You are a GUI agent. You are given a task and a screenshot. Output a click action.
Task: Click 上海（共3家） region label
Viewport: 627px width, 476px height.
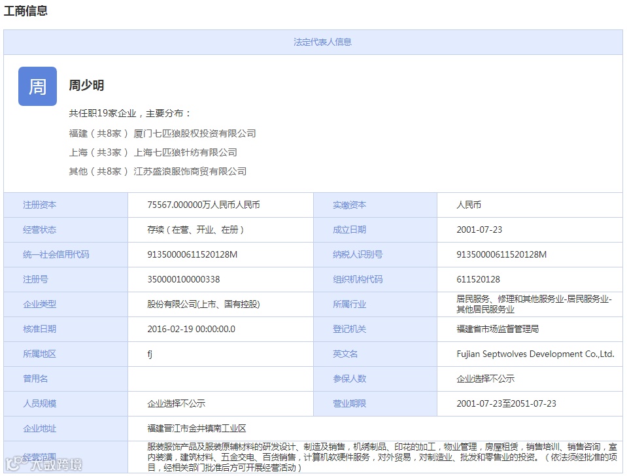98,152
